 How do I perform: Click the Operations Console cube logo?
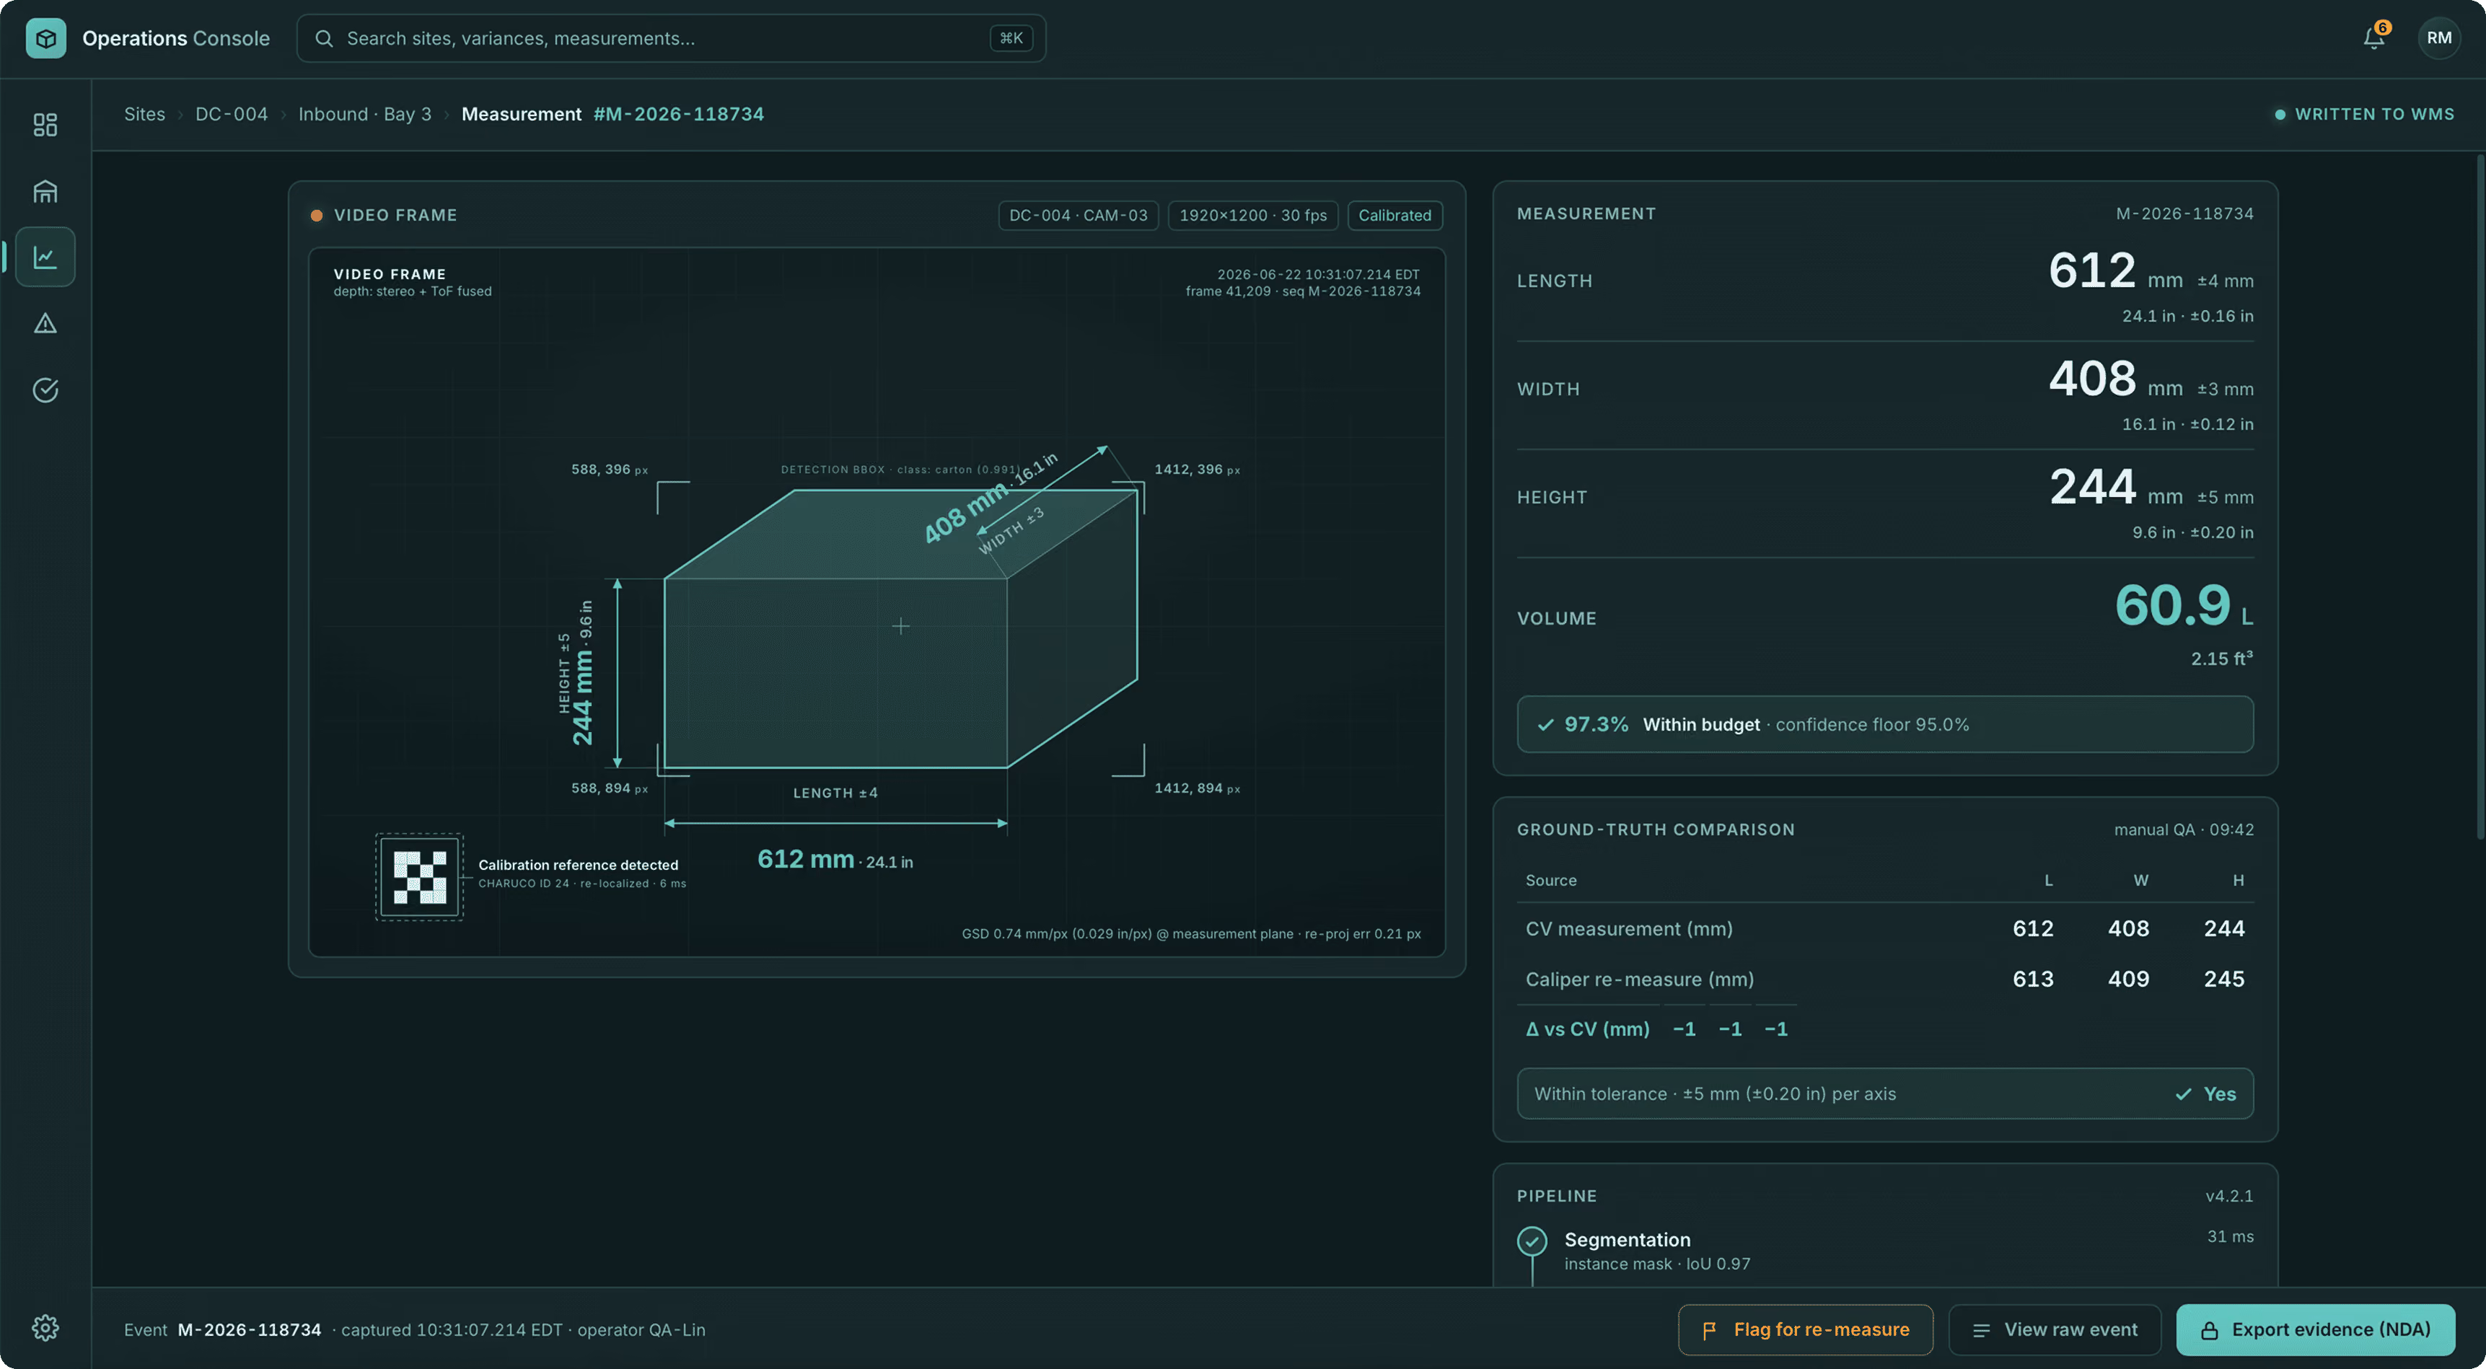point(45,39)
